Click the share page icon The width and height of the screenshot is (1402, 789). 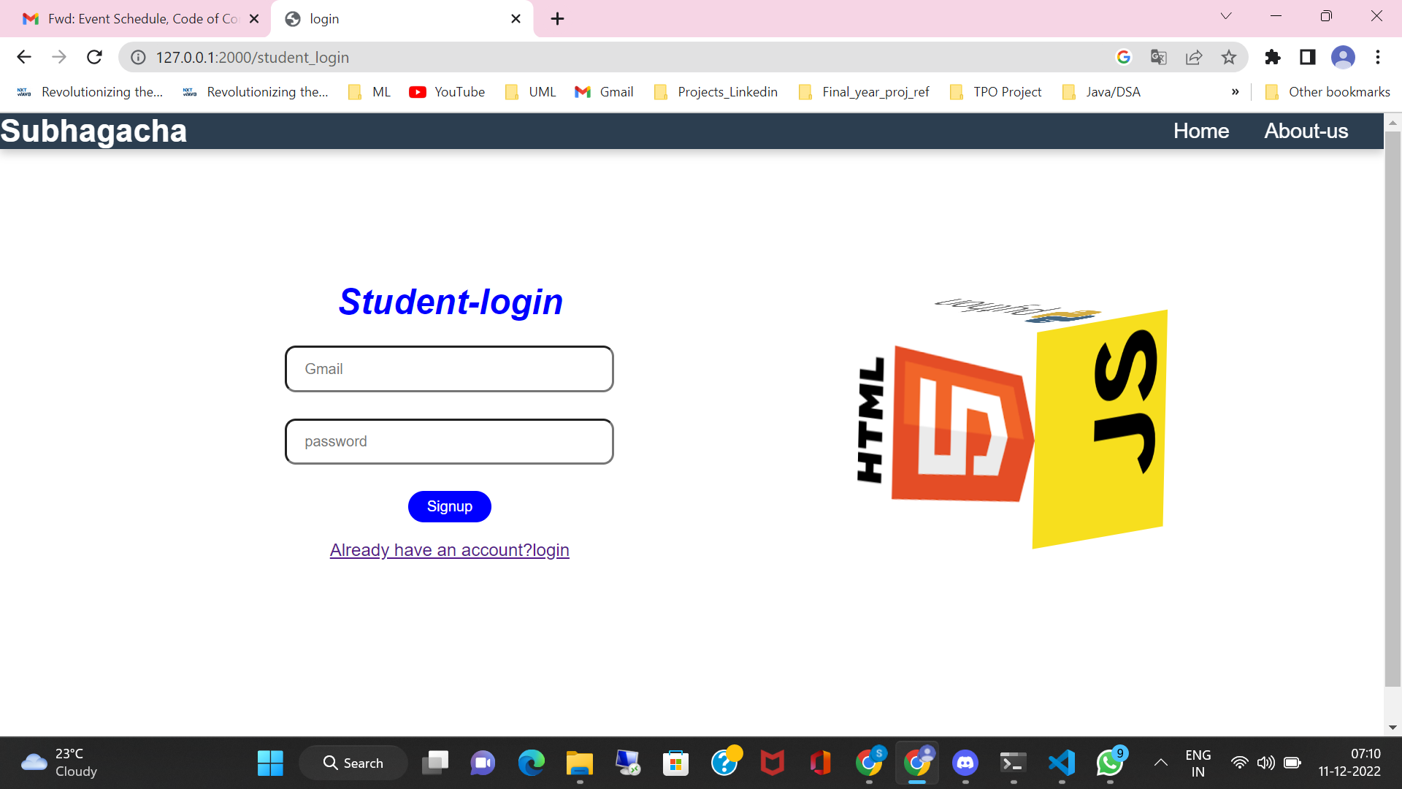pyautogui.click(x=1194, y=57)
